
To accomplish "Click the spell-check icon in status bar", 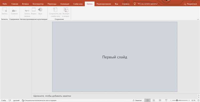I will [10, 100].
